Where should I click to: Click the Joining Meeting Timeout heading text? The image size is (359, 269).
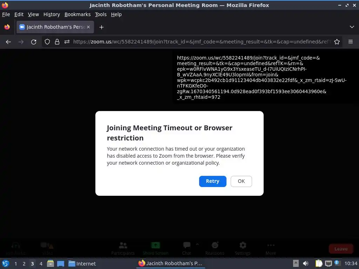(x=169, y=133)
